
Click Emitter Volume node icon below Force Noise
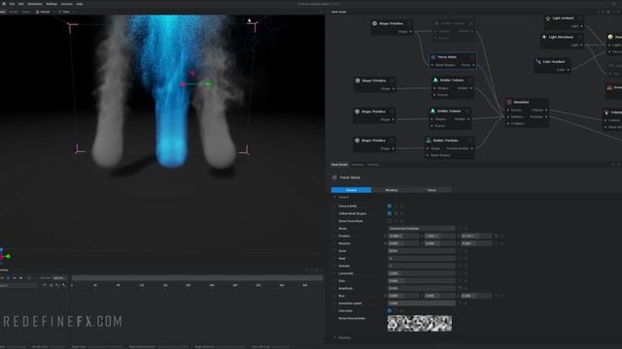point(435,80)
